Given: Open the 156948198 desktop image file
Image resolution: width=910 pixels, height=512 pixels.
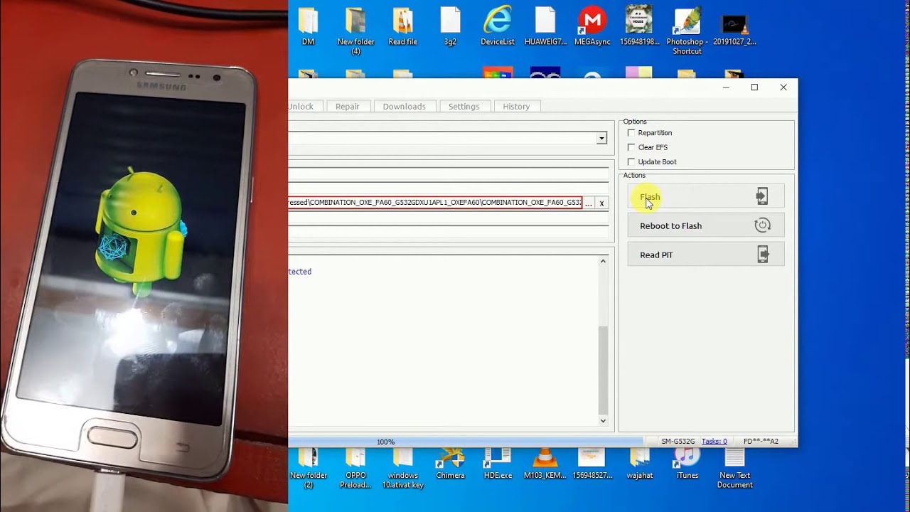Looking at the screenshot, I should tap(640, 26).
